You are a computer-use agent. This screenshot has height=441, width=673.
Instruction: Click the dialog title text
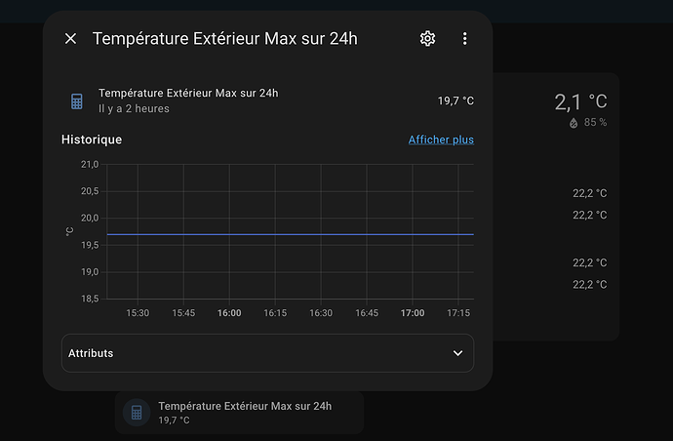(225, 39)
